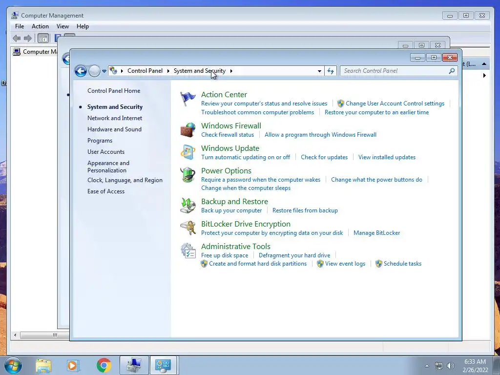This screenshot has width=500, height=375.
Task: Switch to Computer Management taskbar button
Action: [x=134, y=365]
